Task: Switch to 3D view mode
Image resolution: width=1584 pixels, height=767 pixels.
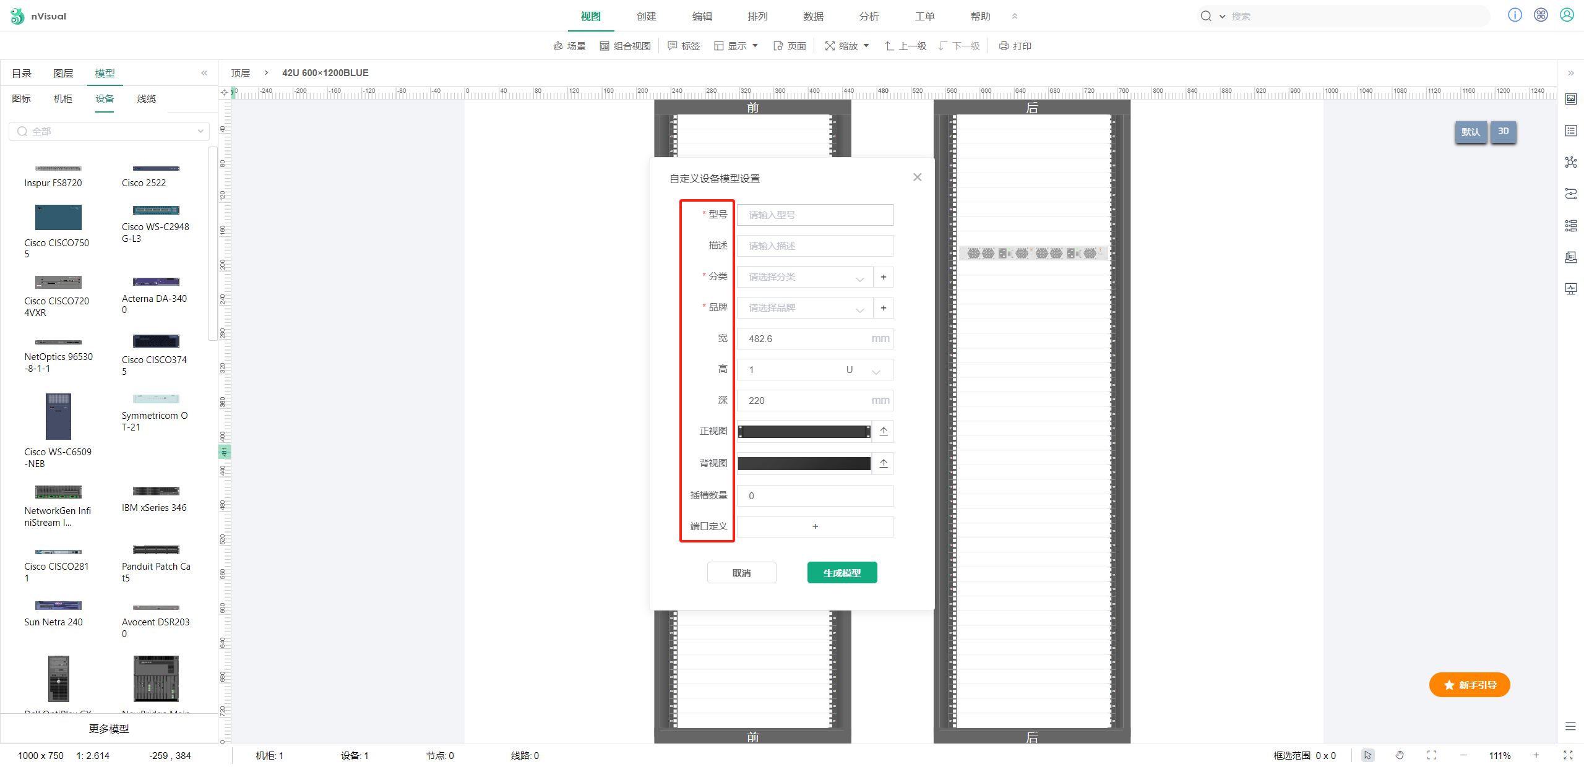Action: tap(1504, 131)
